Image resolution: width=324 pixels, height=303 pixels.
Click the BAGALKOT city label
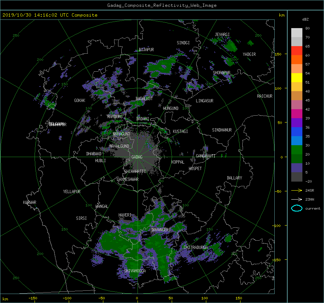144,99
